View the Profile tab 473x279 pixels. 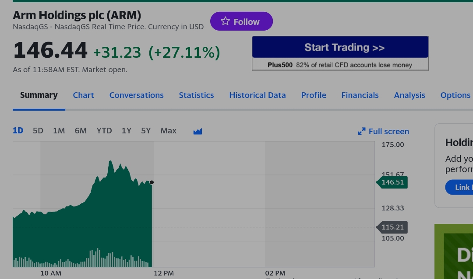314,95
